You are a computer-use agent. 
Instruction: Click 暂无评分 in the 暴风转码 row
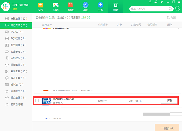click(x=103, y=101)
